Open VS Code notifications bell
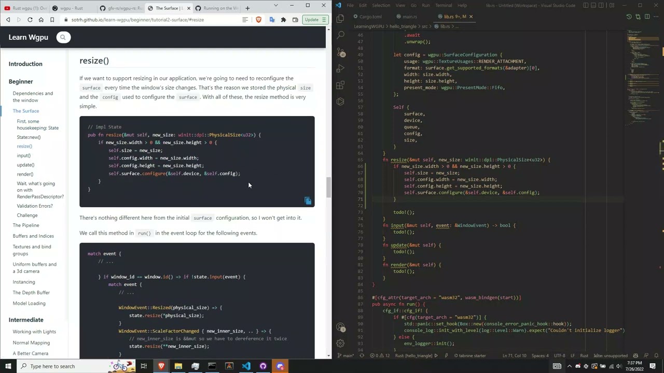Image resolution: width=664 pixels, height=373 pixels. [657, 355]
